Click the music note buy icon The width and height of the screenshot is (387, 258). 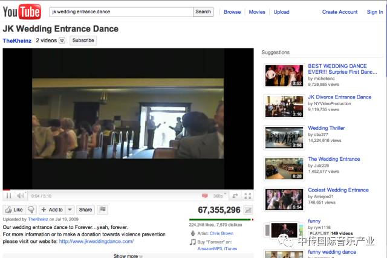pyautogui.click(x=193, y=242)
